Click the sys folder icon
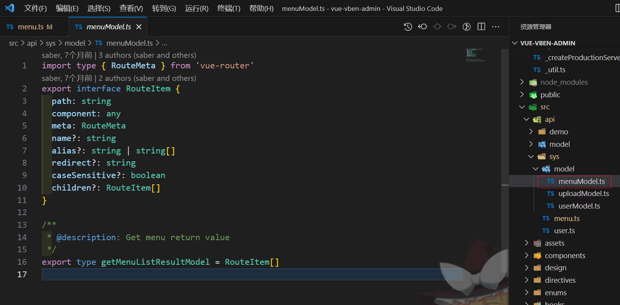620x305 pixels. [x=542, y=157]
